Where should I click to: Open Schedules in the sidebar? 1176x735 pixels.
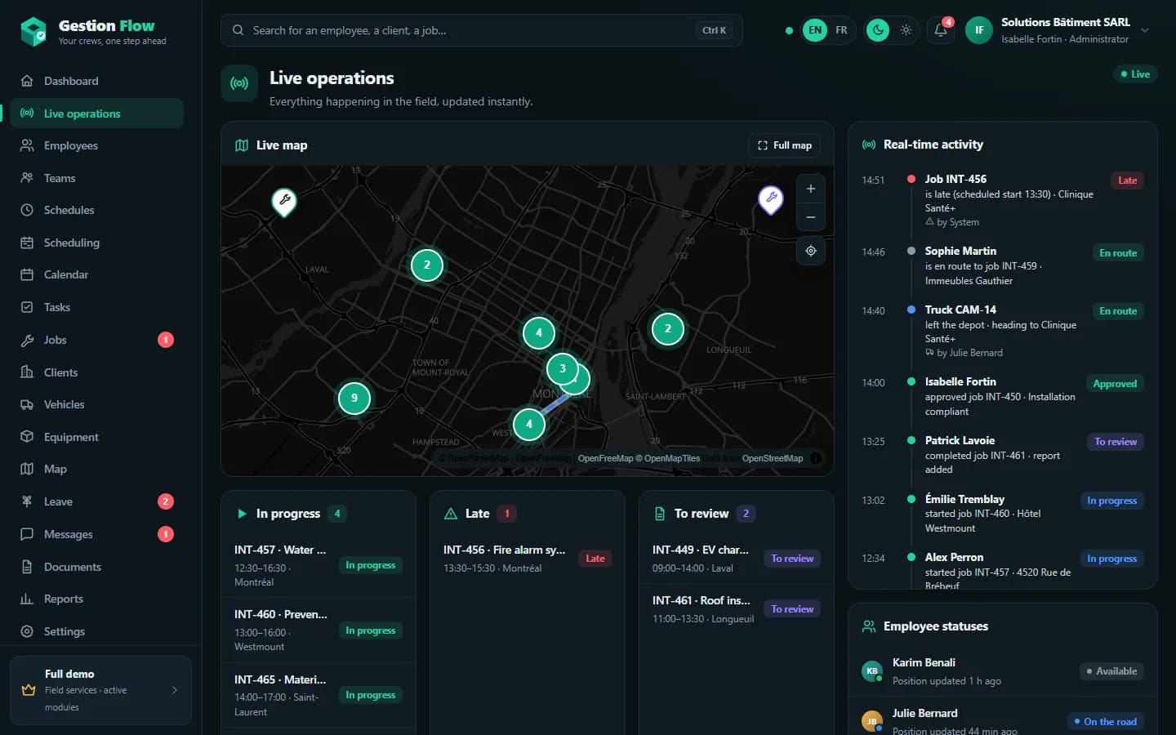coord(96,210)
